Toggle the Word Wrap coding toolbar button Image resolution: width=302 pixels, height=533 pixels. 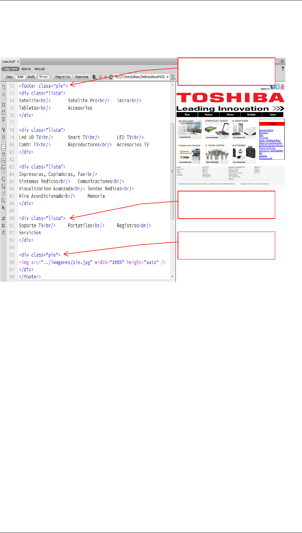(4, 161)
